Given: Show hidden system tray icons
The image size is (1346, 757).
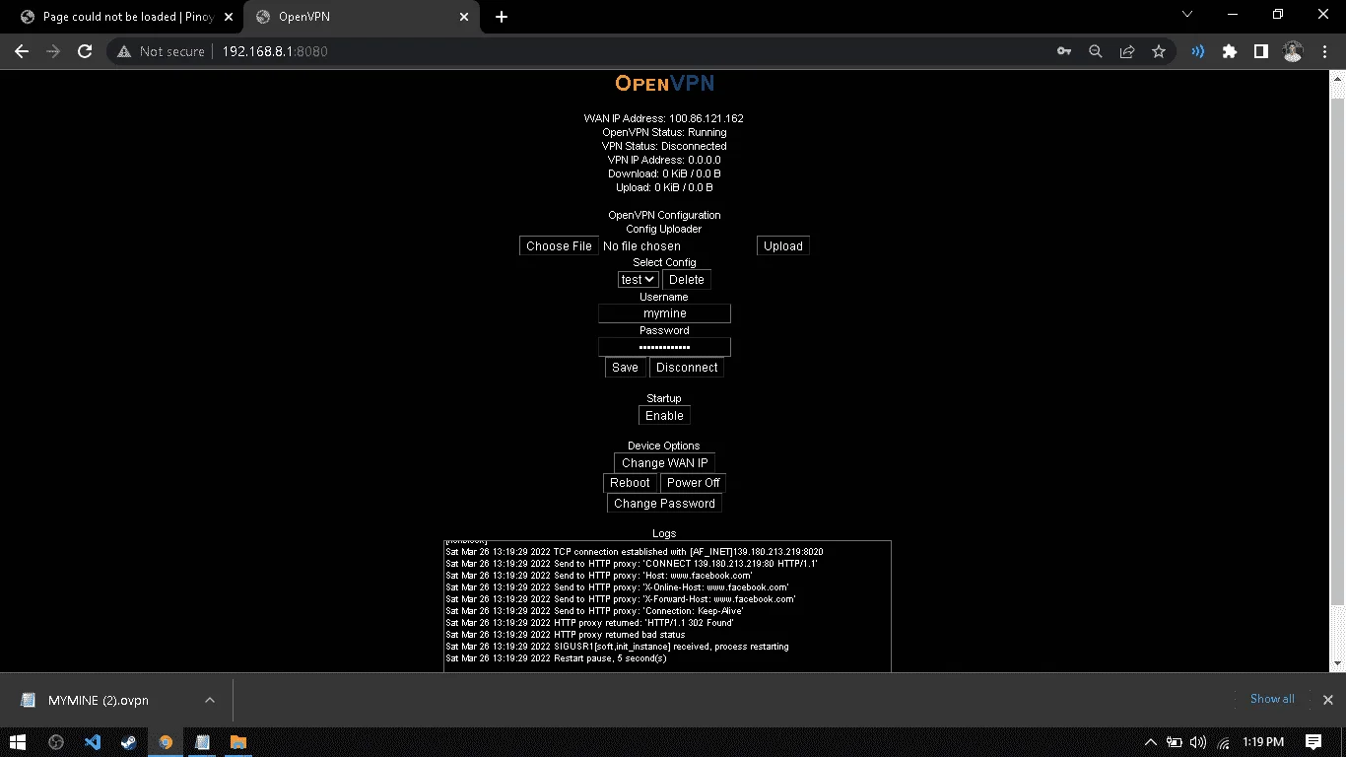Looking at the screenshot, I should click(1150, 742).
